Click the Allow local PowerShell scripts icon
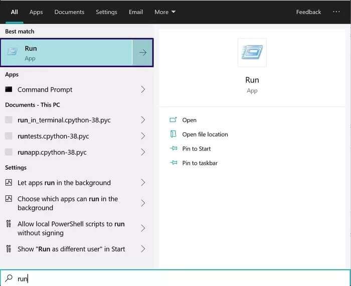The image size is (351, 286). 9,223
